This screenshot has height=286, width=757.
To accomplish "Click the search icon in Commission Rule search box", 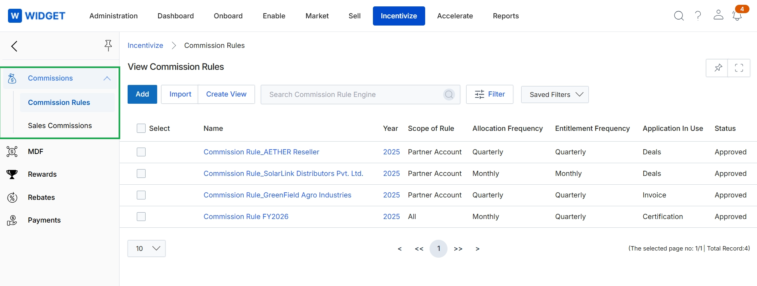I will click(449, 95).
